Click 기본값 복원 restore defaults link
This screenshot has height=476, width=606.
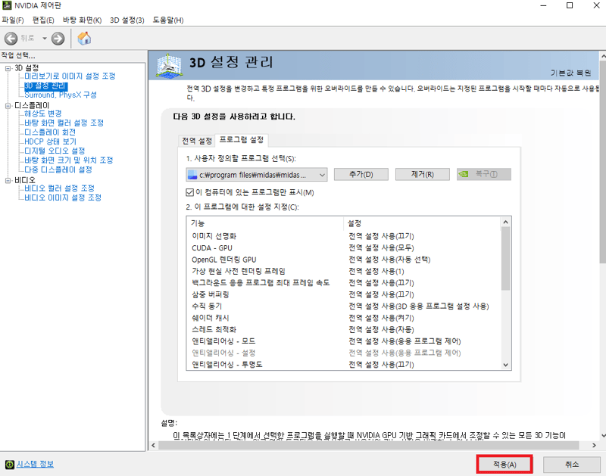tap(571, 73)
